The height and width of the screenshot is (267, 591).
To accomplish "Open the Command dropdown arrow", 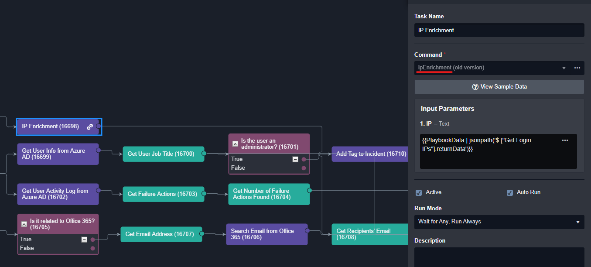I will pos(564,68).
